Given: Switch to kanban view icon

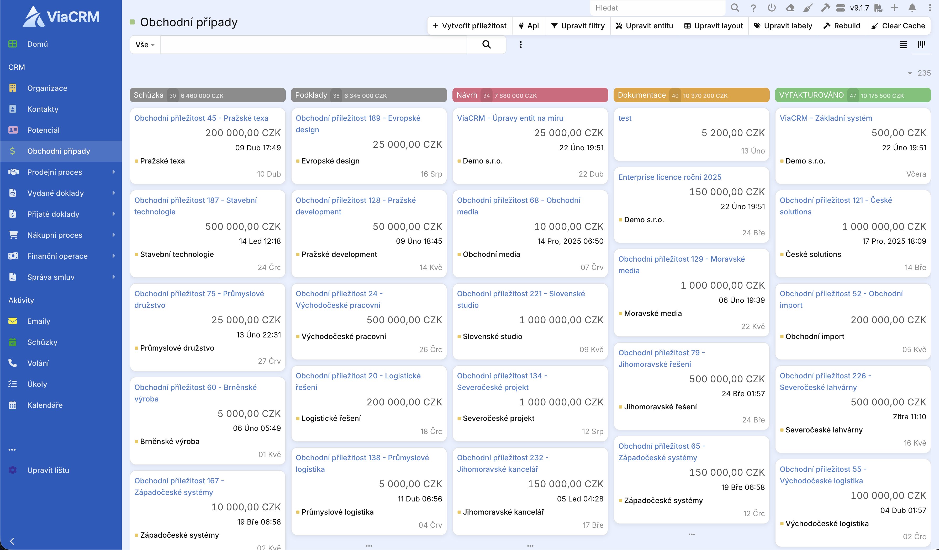Looking at the screenshot, I should [921, 45].
